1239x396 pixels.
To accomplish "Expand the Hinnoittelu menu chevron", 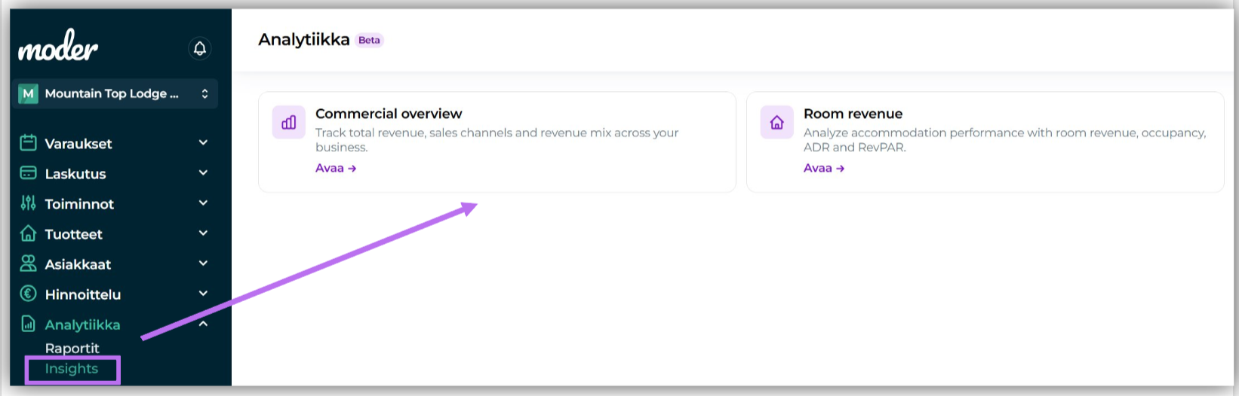I will [x=203, y=293].
